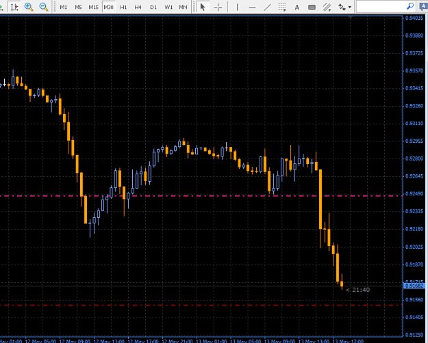428x343 pixels.
Task: Click the 0.92335 price scale label
Action: tap(414, 211)
